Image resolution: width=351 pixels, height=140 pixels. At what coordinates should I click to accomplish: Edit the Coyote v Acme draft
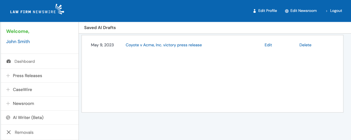pos(268,45)
